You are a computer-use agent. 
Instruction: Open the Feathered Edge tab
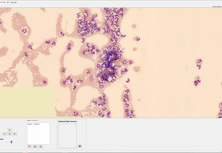(2, 2)
